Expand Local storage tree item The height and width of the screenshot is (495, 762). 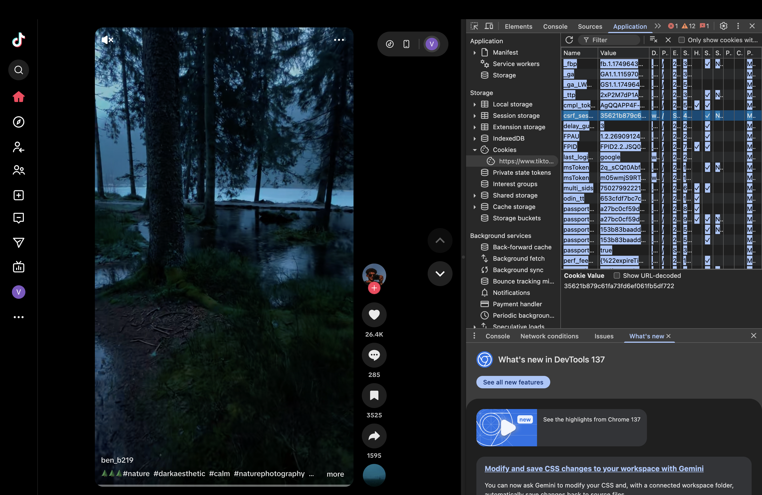click(475, 105)
